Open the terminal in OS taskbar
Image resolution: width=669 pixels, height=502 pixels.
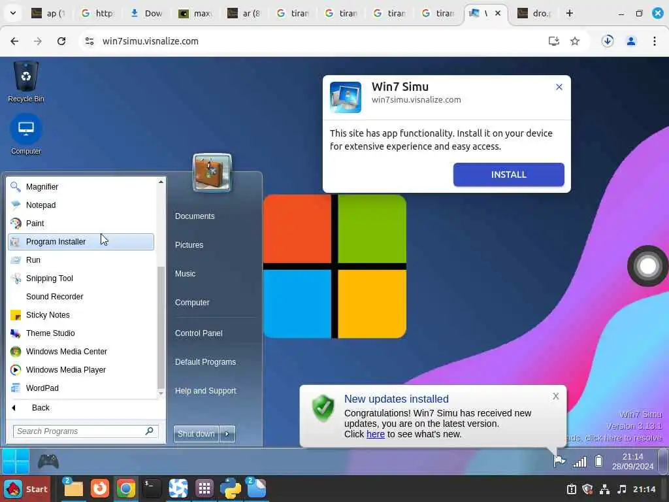(x=152, y=489)
